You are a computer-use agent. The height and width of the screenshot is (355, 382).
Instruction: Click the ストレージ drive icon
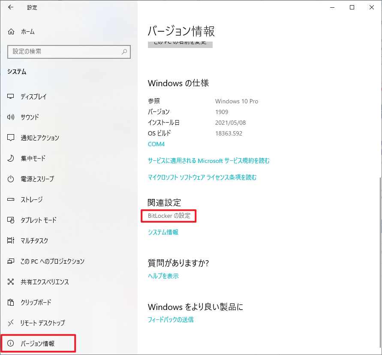pos(10,199)
